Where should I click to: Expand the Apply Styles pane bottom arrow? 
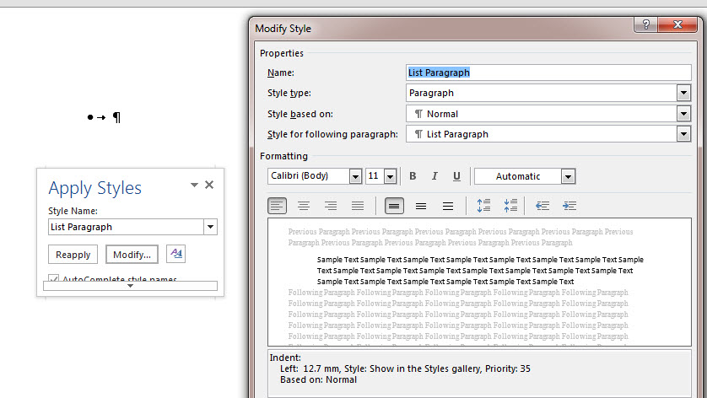(x=130, y=286)
